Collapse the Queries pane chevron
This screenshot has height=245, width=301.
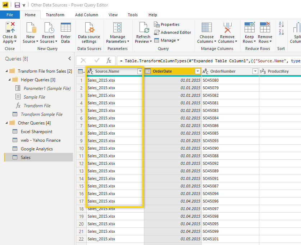click(x=70, y=59)
